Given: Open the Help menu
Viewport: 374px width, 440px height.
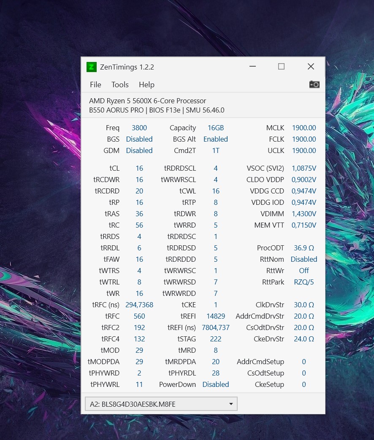Looking at the screenshot, I should (x=146, y=85).
